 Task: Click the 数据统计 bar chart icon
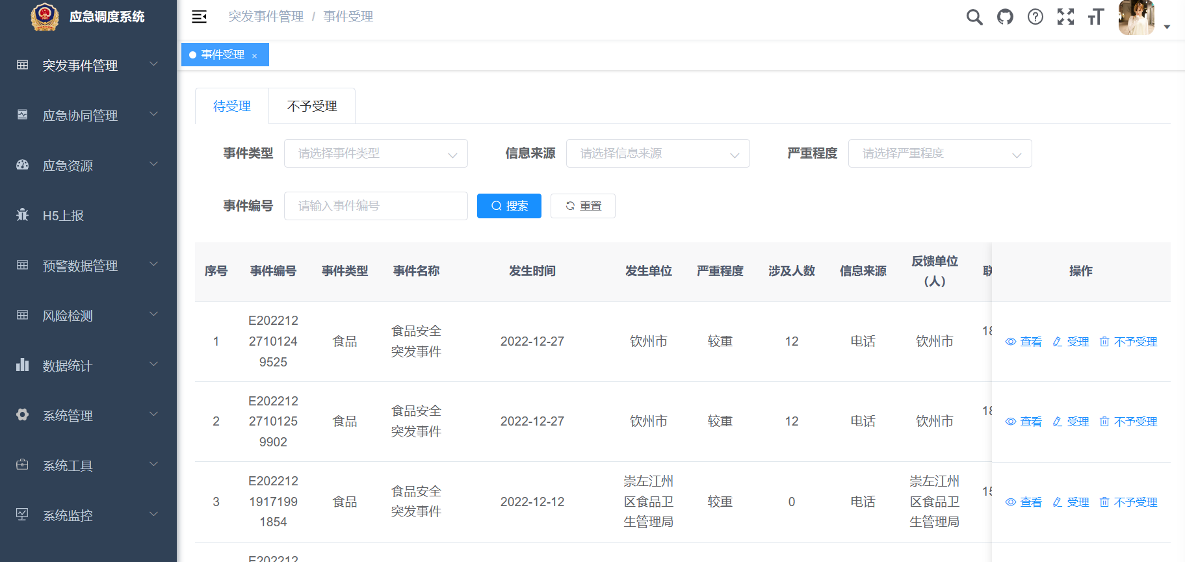(x=22, y=364)
